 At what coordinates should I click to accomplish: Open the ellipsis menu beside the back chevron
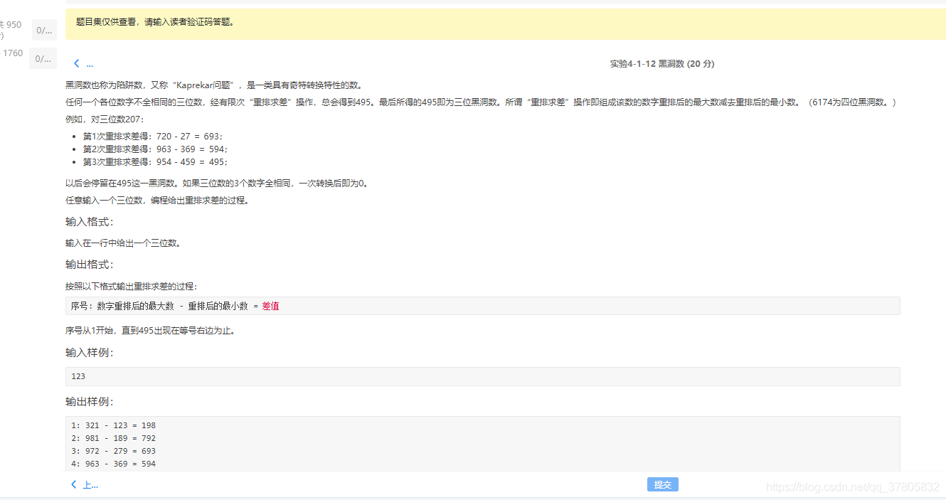click(x=90, y=64)
